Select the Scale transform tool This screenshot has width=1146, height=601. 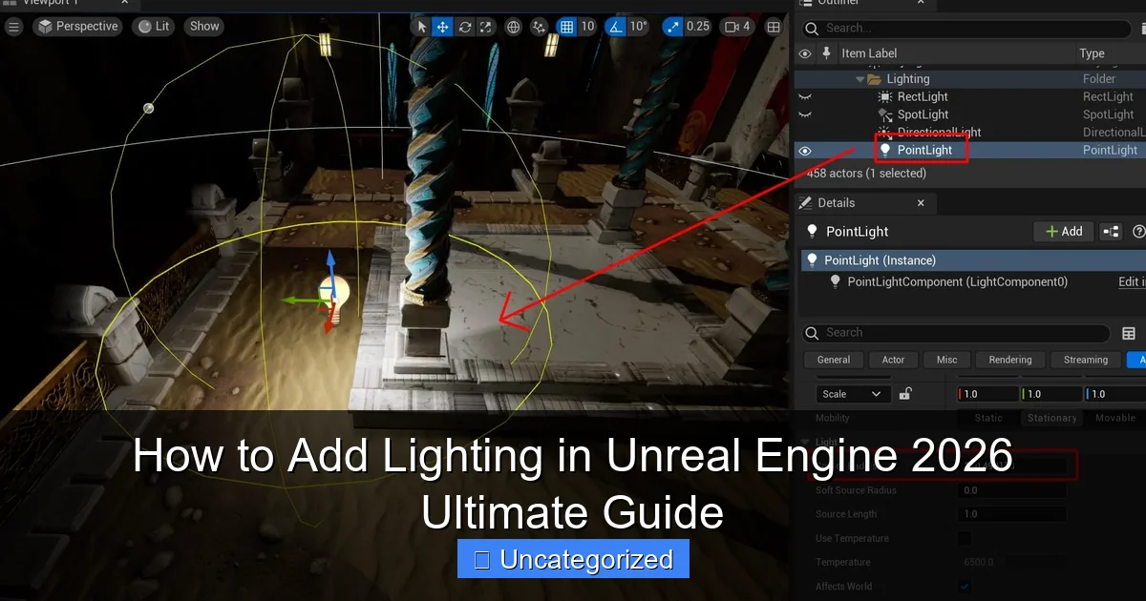pyautogui.click(x=485, y=27)
